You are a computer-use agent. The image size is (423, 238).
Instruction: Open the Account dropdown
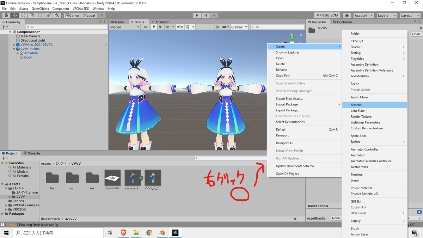[x=363, y=16]
